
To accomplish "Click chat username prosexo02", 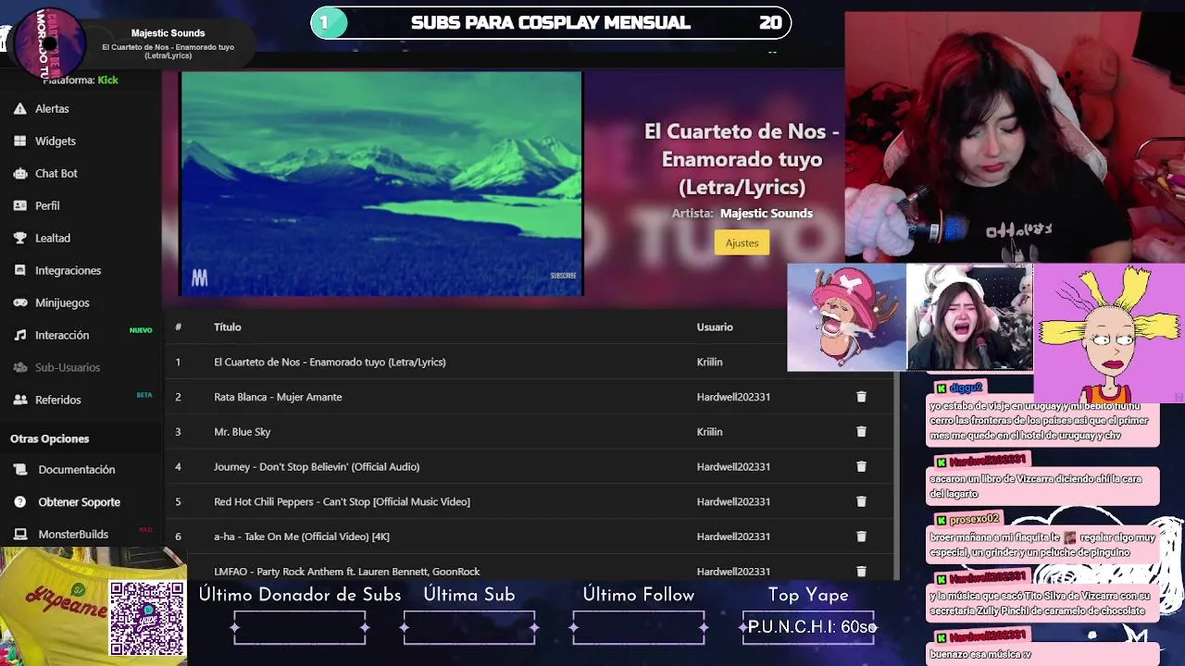I will click(x=975, y=519).
